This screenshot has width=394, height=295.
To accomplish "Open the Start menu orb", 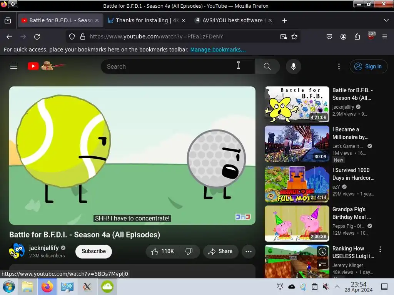I will (x=9, y=287).
